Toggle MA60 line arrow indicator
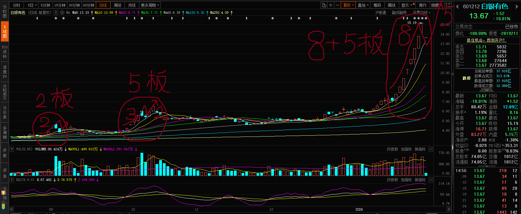521x214 pixels. pos(183,13)
